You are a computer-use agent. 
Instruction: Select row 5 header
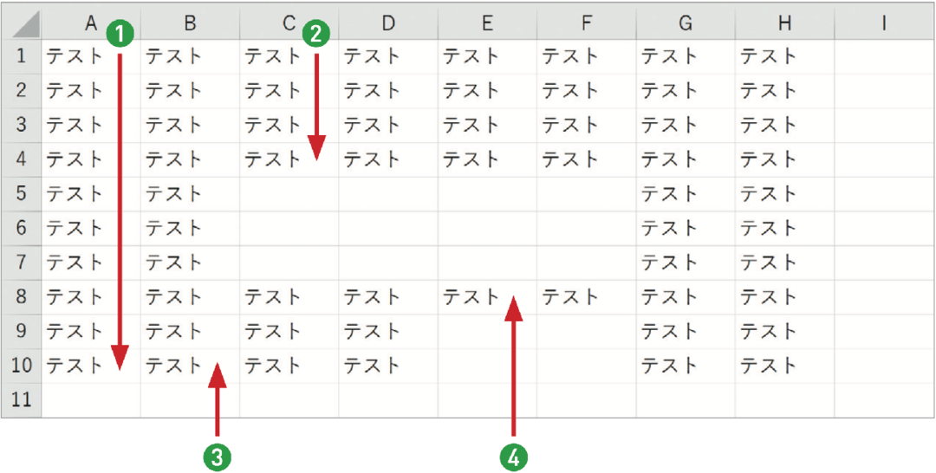coord(22,194)
